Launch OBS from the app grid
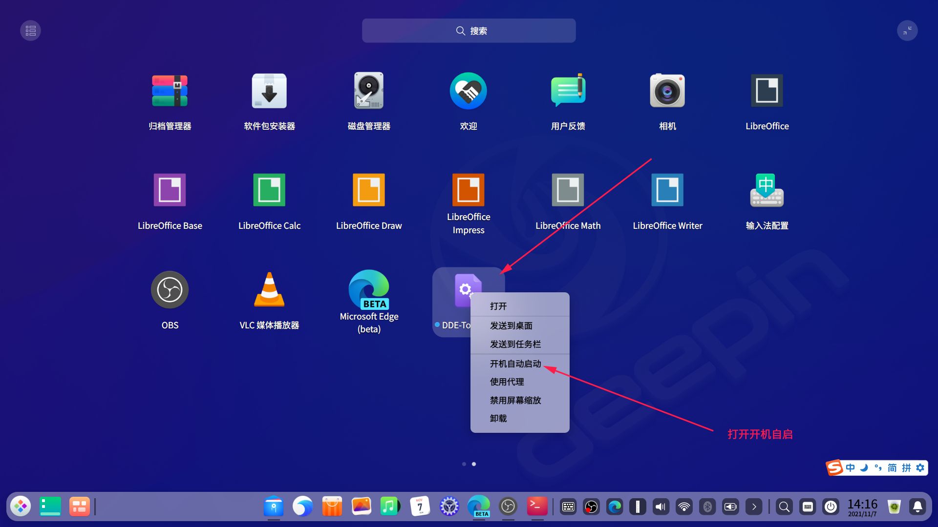938x527 pixels. coord(170,290)
